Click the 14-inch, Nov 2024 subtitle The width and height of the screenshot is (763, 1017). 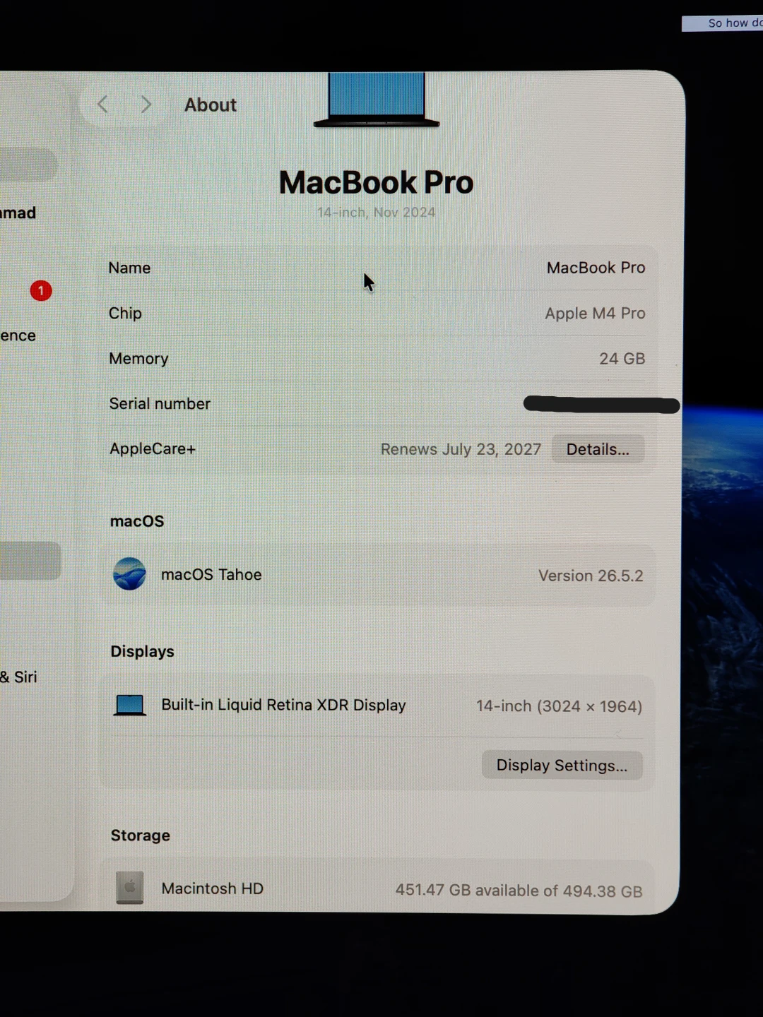tap(376, 213)
